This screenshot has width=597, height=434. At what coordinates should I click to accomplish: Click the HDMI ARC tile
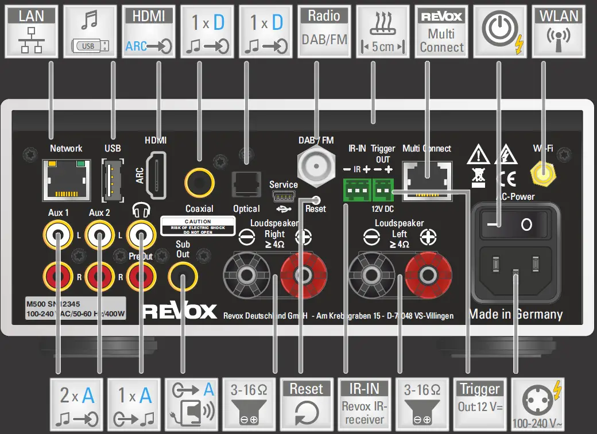pos(149,32)
